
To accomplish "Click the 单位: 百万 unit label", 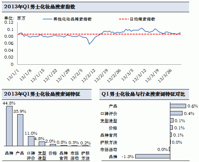I will click(x=15, y=18).
